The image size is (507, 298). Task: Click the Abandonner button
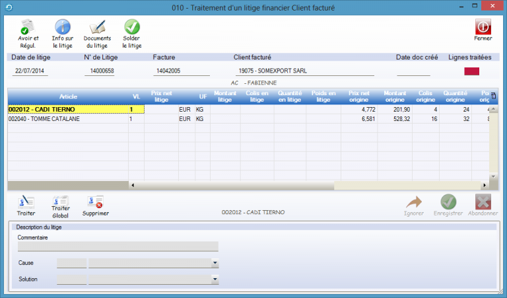[483, 202]
